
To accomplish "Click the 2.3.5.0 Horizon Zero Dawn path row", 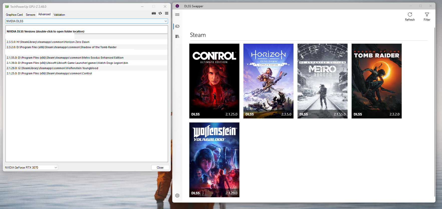I will pyautogui.click(x=87, y=42).
